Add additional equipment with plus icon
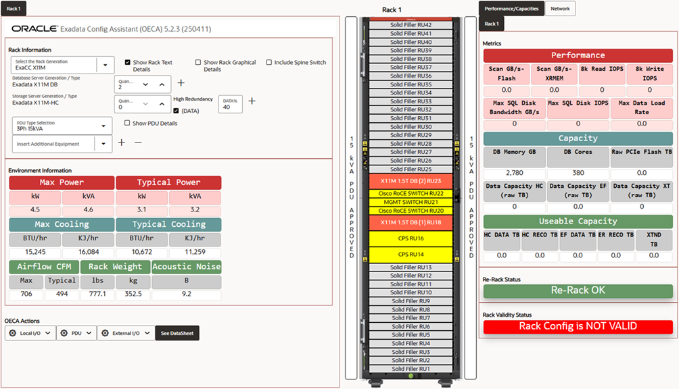Image resolution: width=679 pixels, height=389 pixels. click(122, 142)
